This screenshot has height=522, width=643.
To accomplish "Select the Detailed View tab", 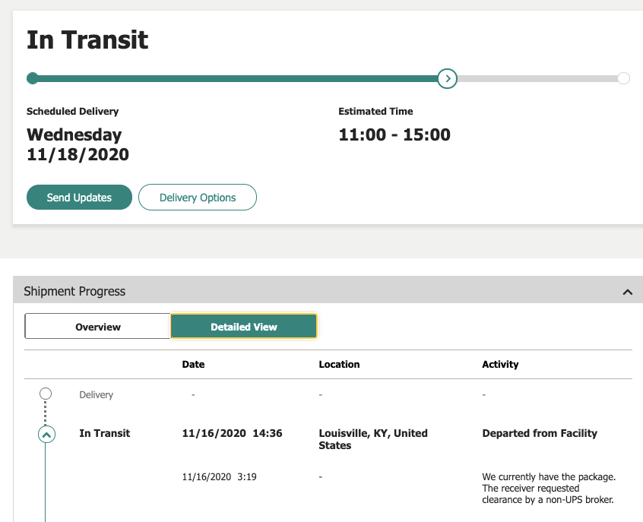I will [243, 327].
